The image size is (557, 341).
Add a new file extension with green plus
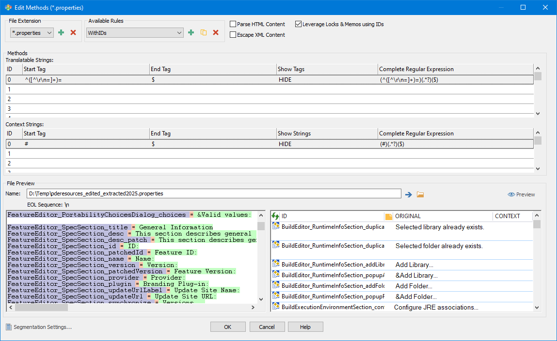[61, 32]
